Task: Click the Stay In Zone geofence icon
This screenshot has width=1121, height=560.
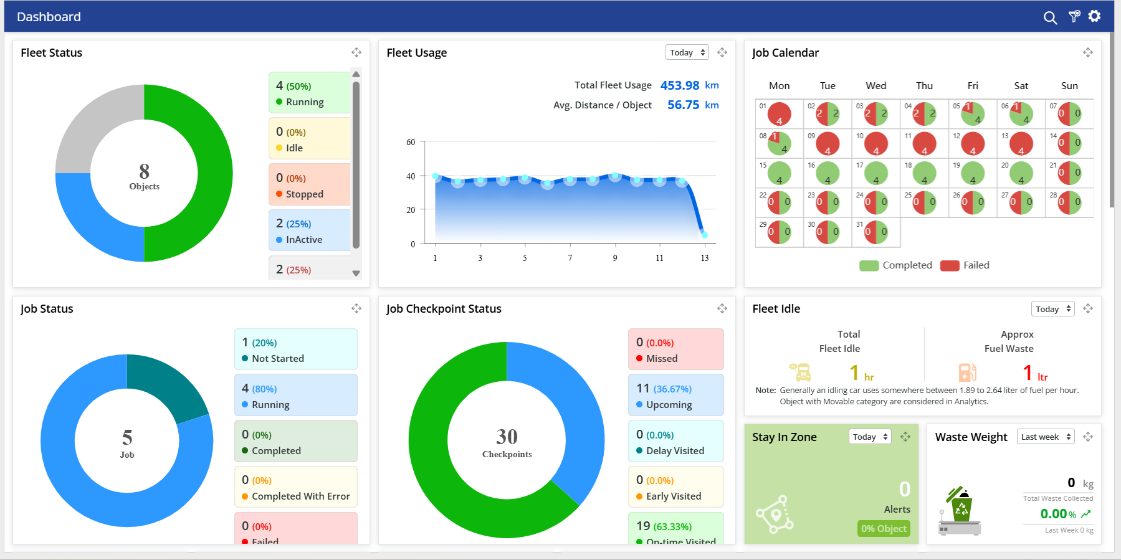Action: point(775,515)
